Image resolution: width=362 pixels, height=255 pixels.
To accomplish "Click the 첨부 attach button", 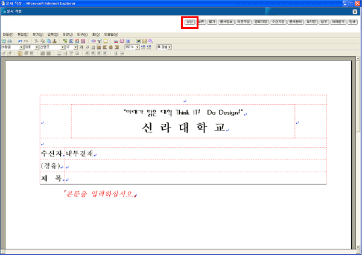I will 324,22.
